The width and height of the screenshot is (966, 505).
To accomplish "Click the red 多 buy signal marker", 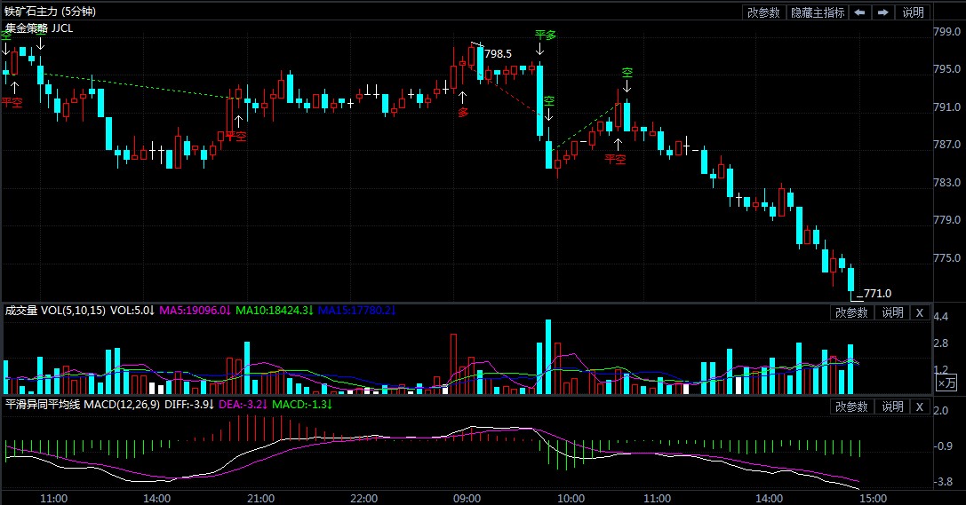I will [463, 113].
